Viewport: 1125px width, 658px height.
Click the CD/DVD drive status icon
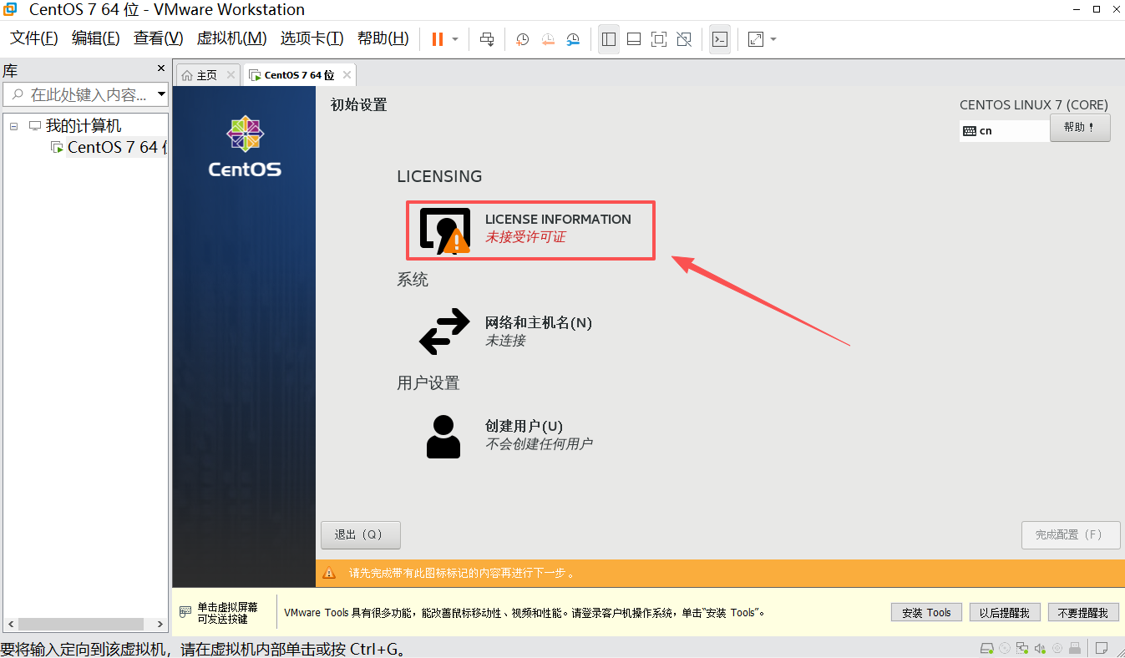click(1005, 648)
